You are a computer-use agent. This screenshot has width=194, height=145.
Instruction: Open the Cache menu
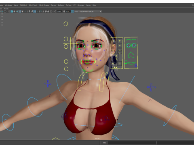89,5
